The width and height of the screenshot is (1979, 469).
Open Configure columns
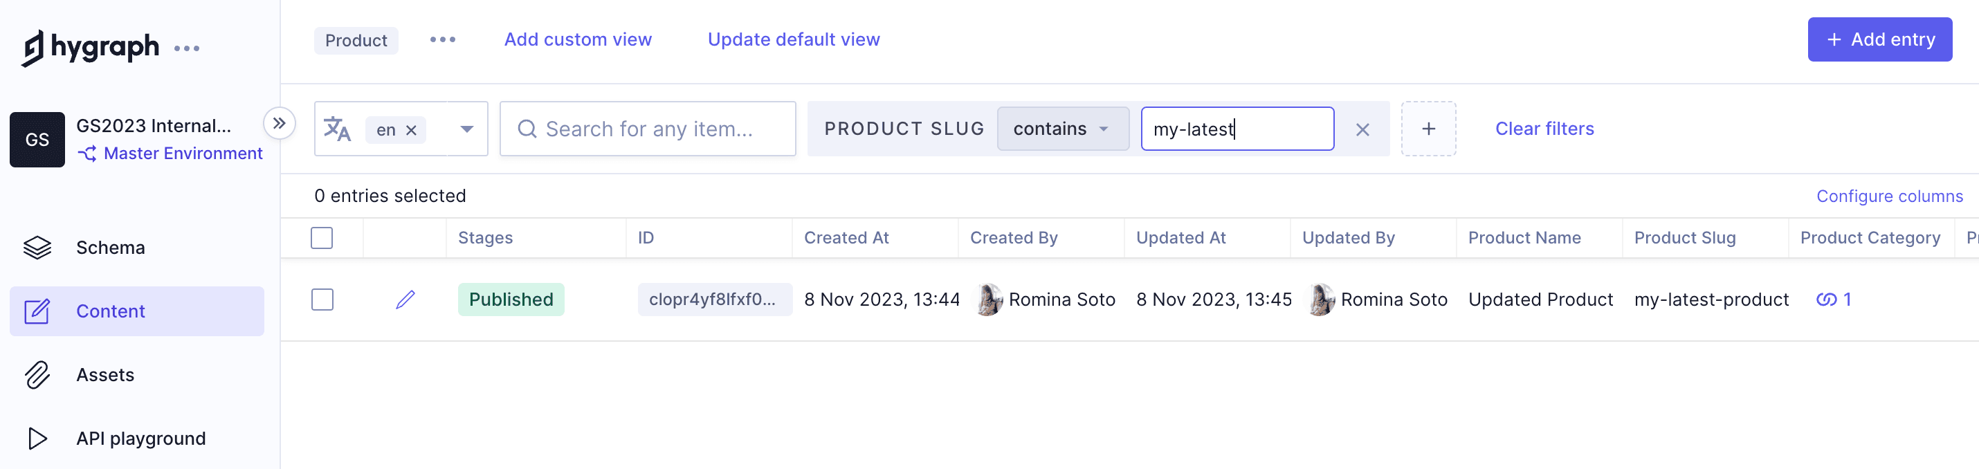pos(1888,196)
